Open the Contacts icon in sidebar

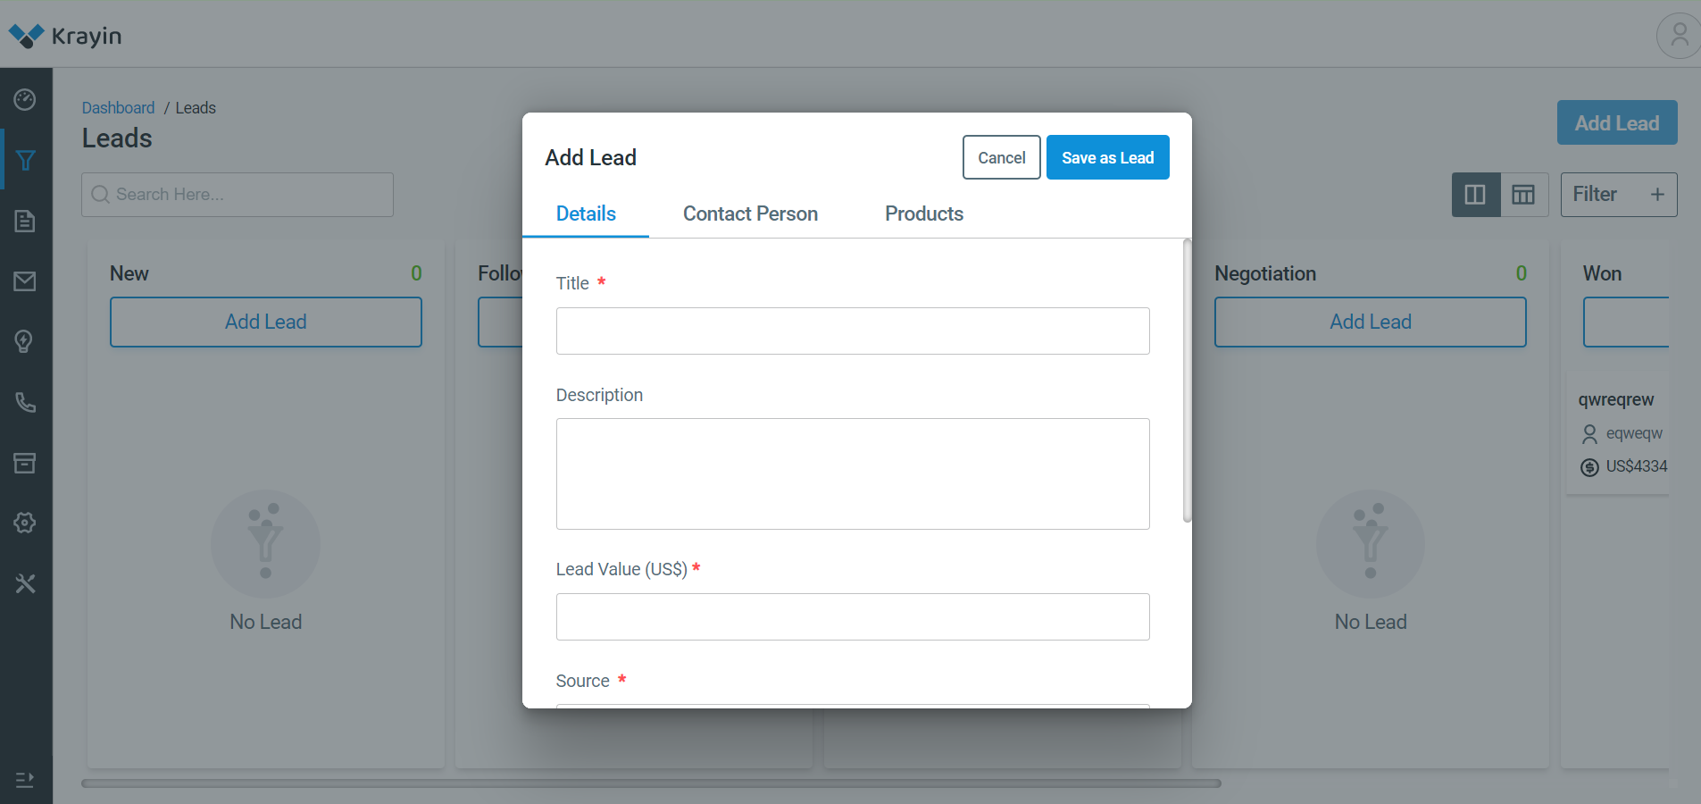(x=25, y=341)
